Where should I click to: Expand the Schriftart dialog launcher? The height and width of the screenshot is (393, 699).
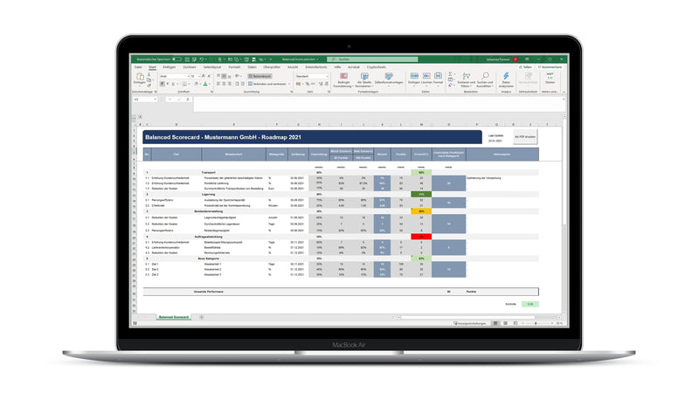click(x=211, y=92)
